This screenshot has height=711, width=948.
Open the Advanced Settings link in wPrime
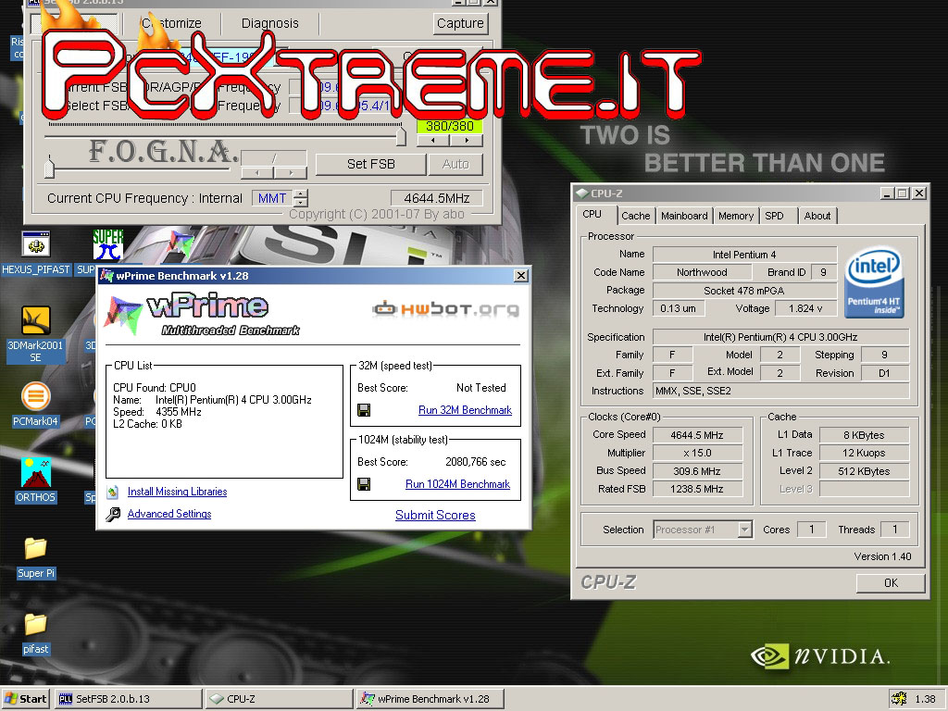(169, 514)
